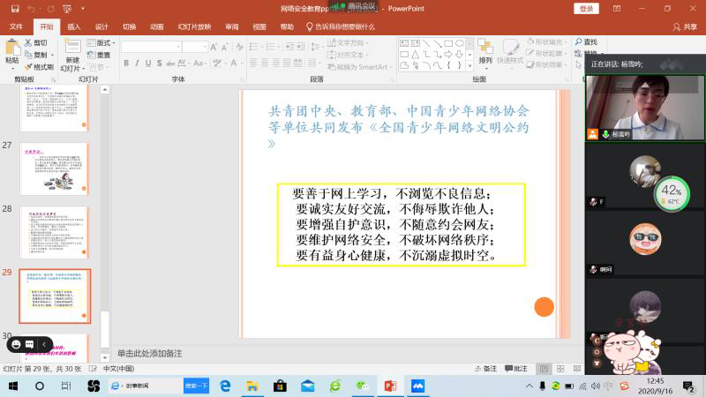Open PowerPoint from the Windows taskbar
The width and height of the screenshot is (706, 397).
coord(389,386)
